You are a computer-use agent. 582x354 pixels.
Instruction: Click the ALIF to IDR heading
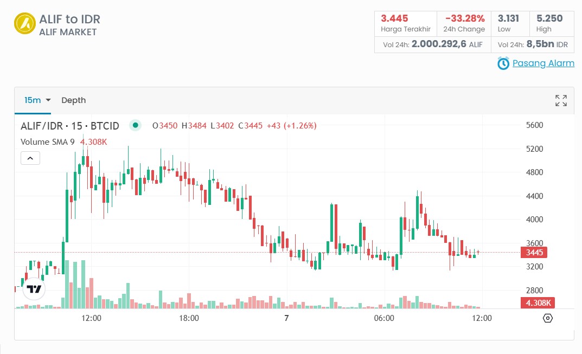(70, 20)
